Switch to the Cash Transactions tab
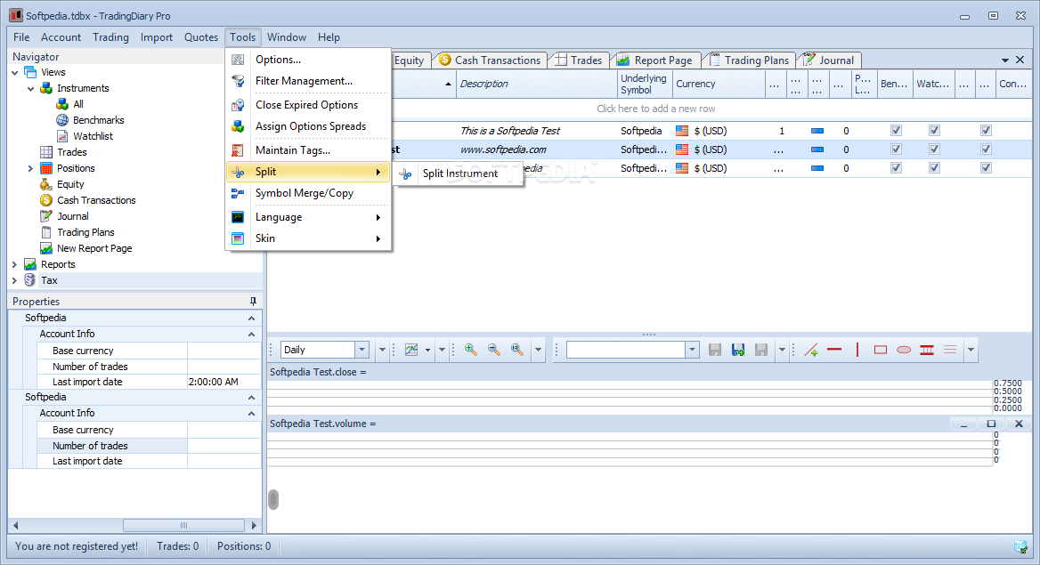Screen dimensions: 1040x565 [490, 61]
